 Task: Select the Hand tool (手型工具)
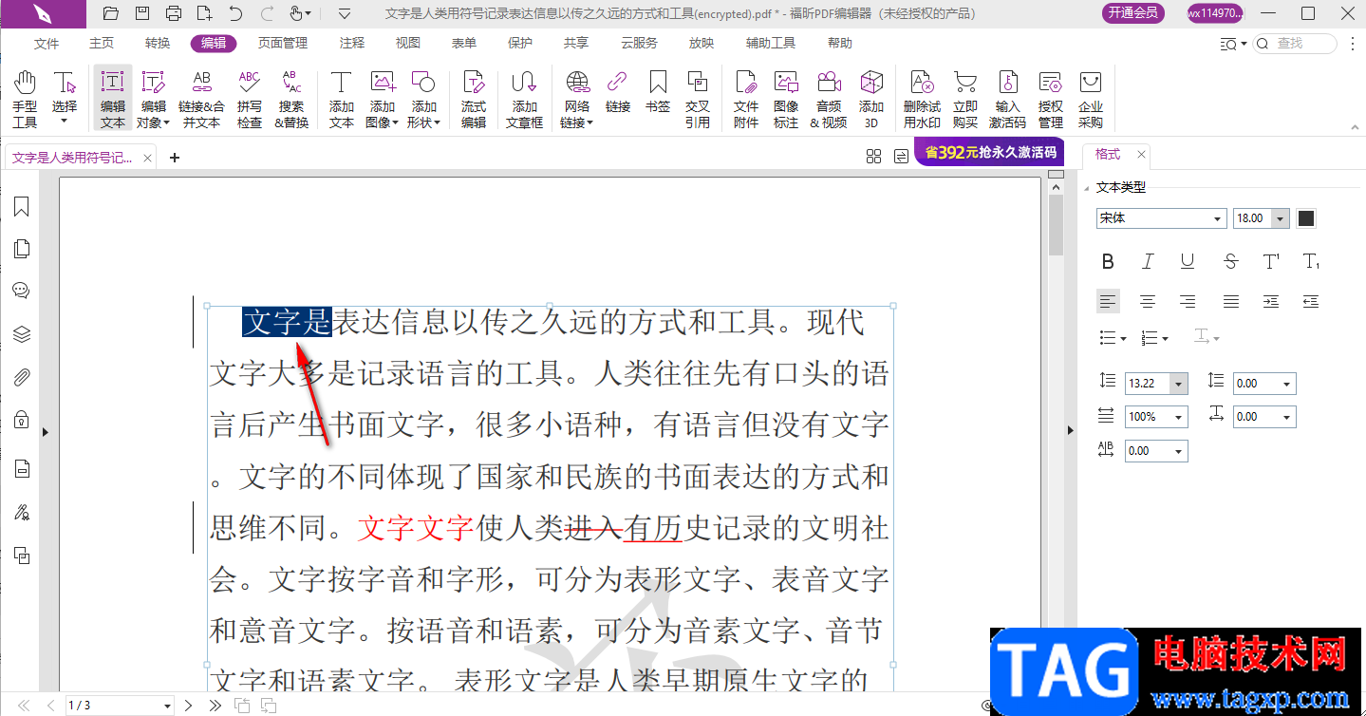[25, 99]
